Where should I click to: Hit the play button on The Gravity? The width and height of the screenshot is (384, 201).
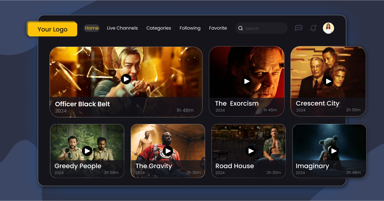168,151
